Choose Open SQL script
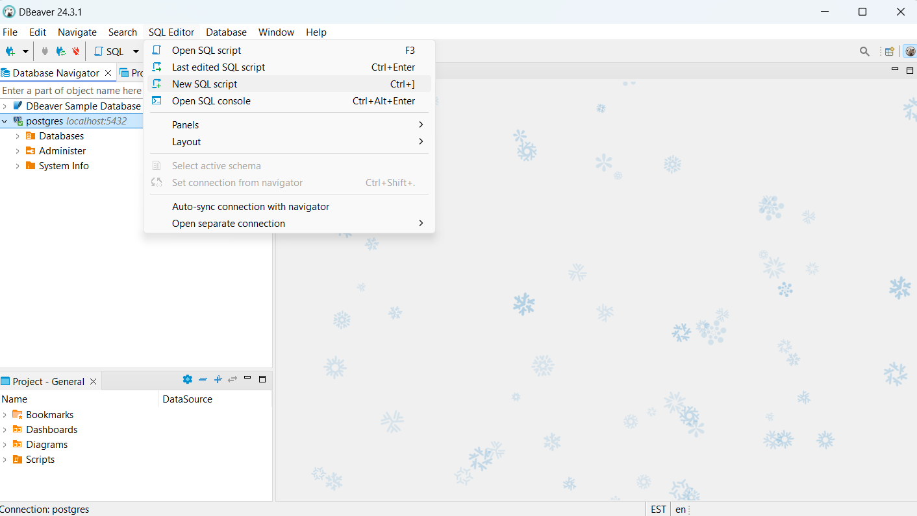Image resolution: width=917 pixels, height=516 pixels. click(208, 50)
